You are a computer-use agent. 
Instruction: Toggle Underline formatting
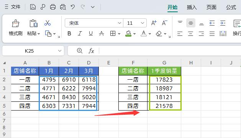[91, 33]
